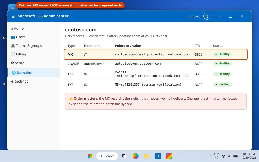Select the CNAME record type cell
The width and height of the screenshot is (259, 162).
(73, 64)
